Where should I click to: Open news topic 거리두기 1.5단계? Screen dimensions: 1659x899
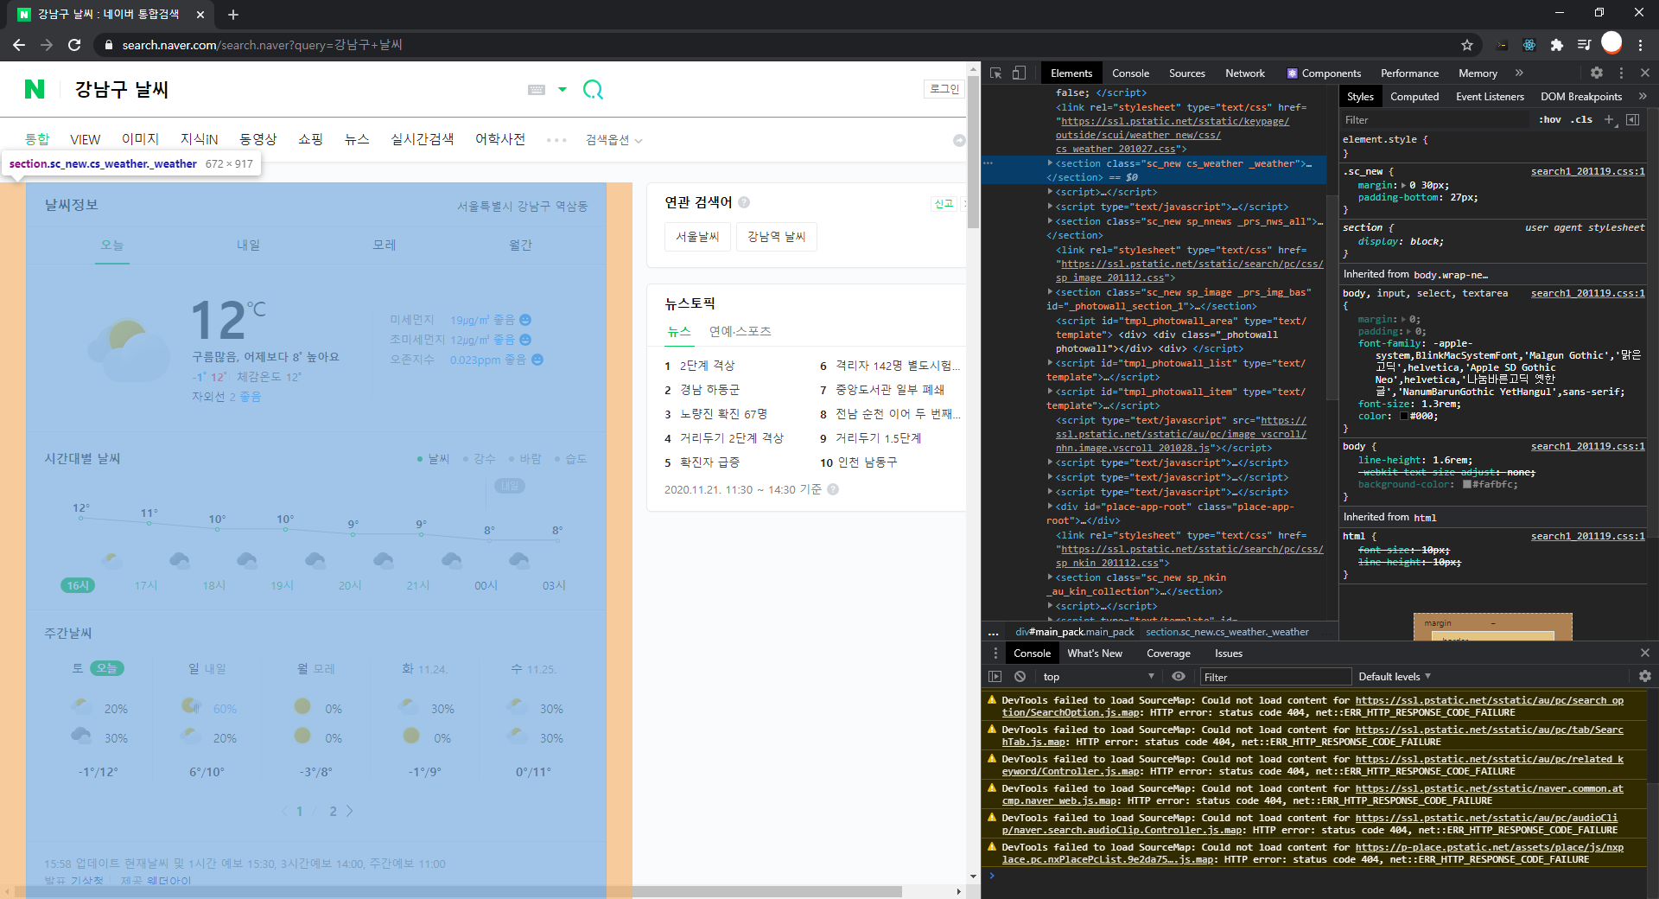[x=878, y=438]
